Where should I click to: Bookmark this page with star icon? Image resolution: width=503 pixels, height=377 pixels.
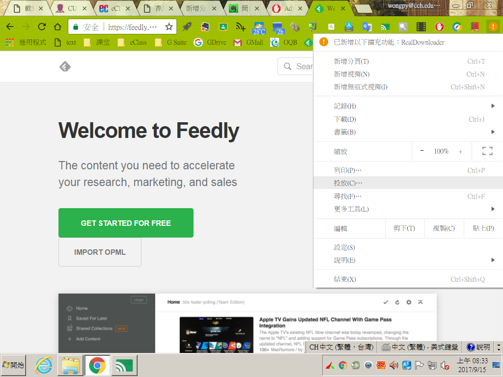click(x=168, y=27)
